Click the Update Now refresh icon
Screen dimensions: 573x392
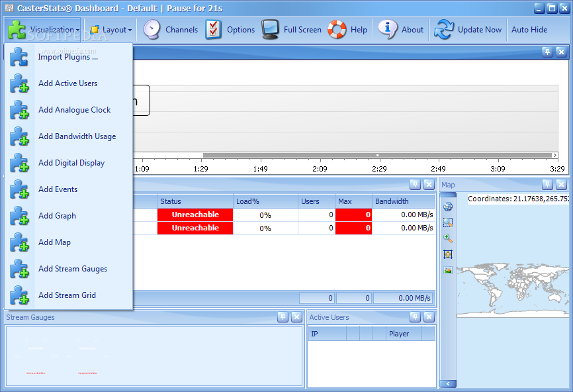tap(443, 30)
